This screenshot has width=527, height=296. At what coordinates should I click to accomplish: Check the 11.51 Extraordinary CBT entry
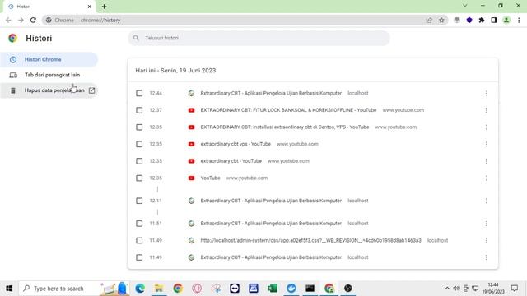(x=139, y=224)
